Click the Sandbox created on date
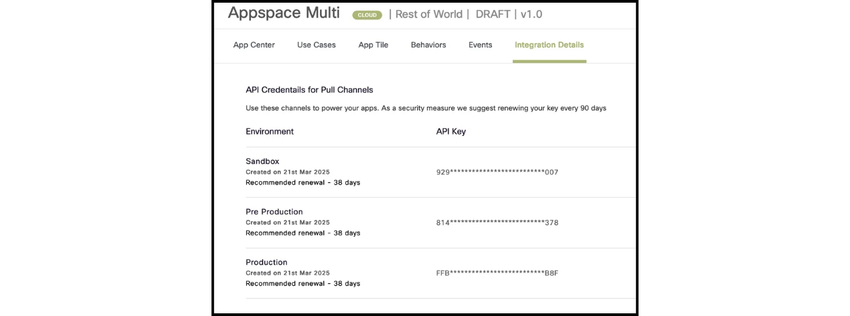 coord(288,172)
